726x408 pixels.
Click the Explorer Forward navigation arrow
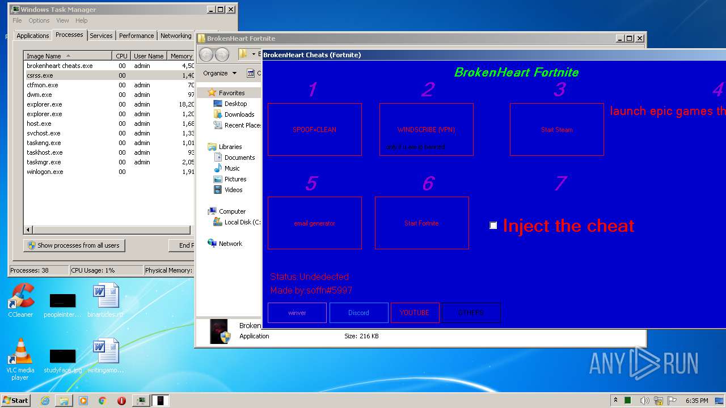[x=222, y=54]
